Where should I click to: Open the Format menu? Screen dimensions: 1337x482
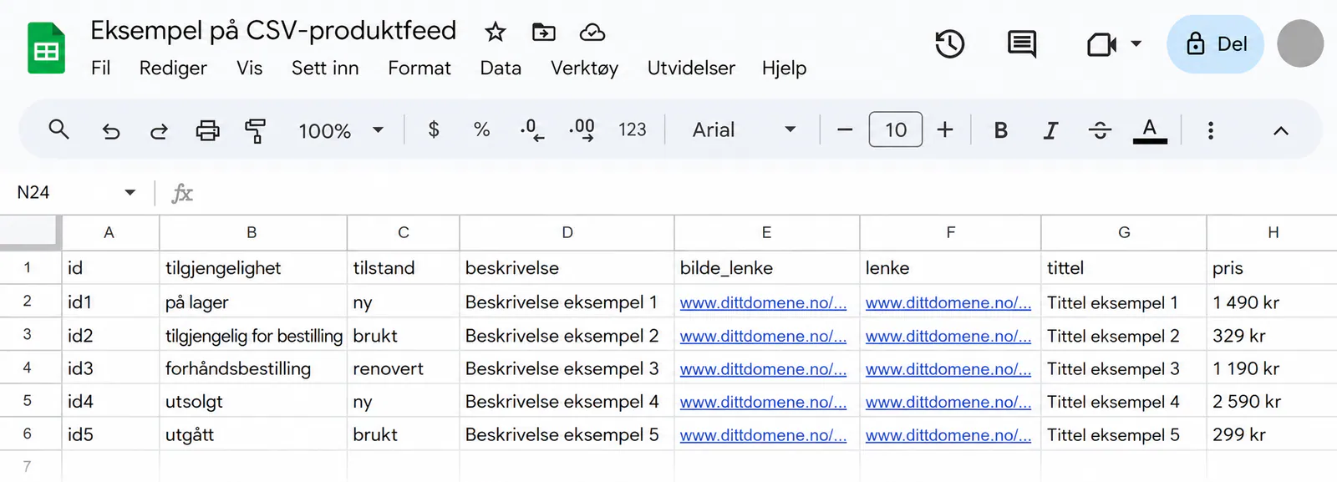coord(419,68)
